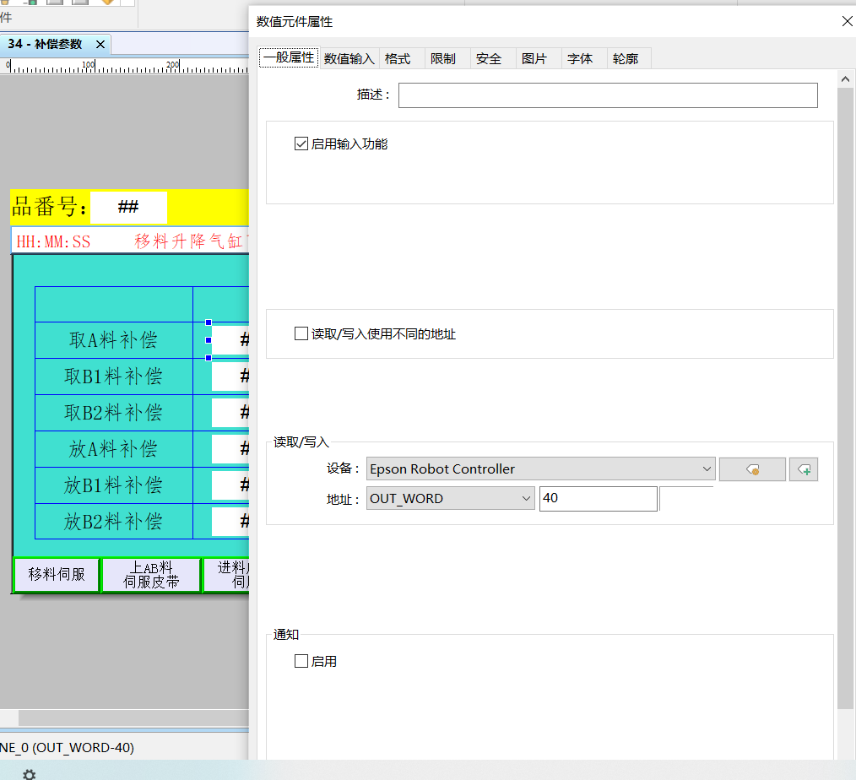Screen dimensions: 856x780
Task: Open the 格式 tab
Action: click(398, 58)
